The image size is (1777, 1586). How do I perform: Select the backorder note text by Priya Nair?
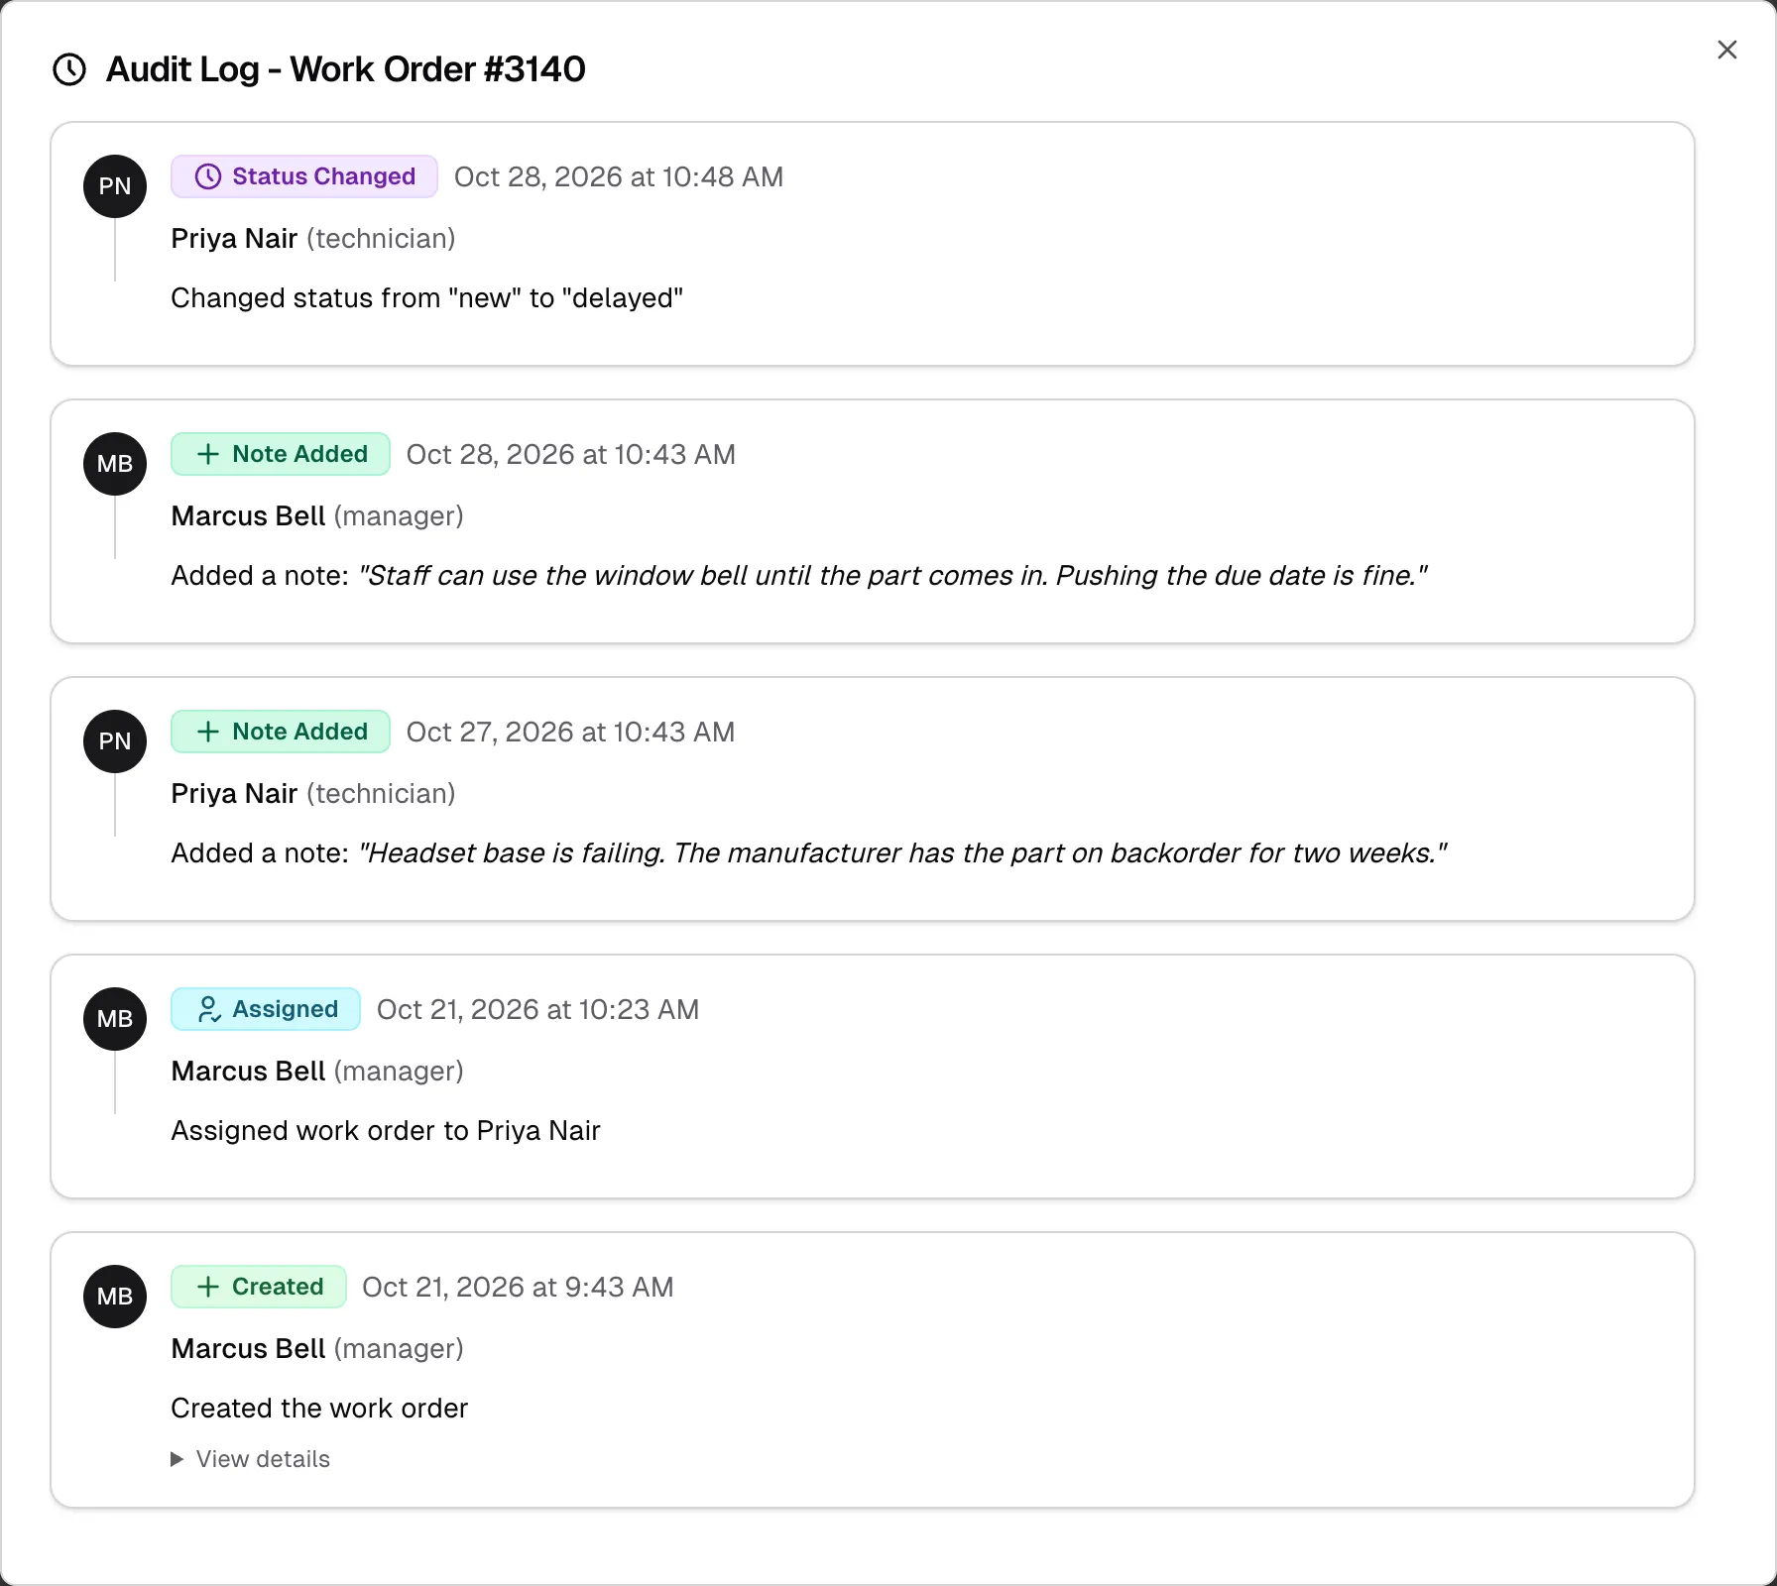[x=902, y=853]
